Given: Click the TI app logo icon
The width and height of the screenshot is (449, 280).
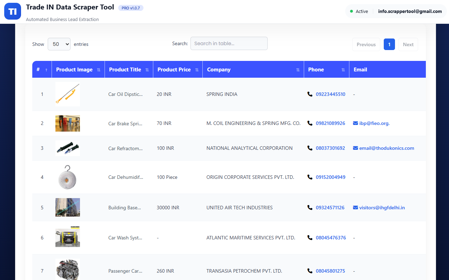Looking at the screenshot, I should pyautogui.click(x=13, y=11).
